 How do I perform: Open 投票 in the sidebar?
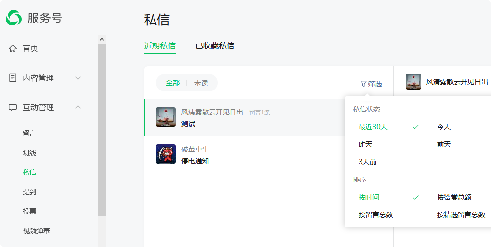coord(29,211)
